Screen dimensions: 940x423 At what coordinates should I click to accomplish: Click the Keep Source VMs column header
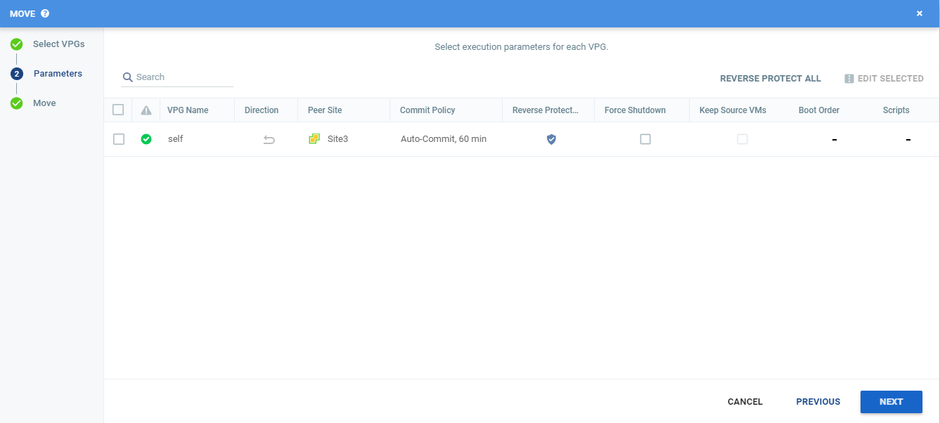(733, 110)
